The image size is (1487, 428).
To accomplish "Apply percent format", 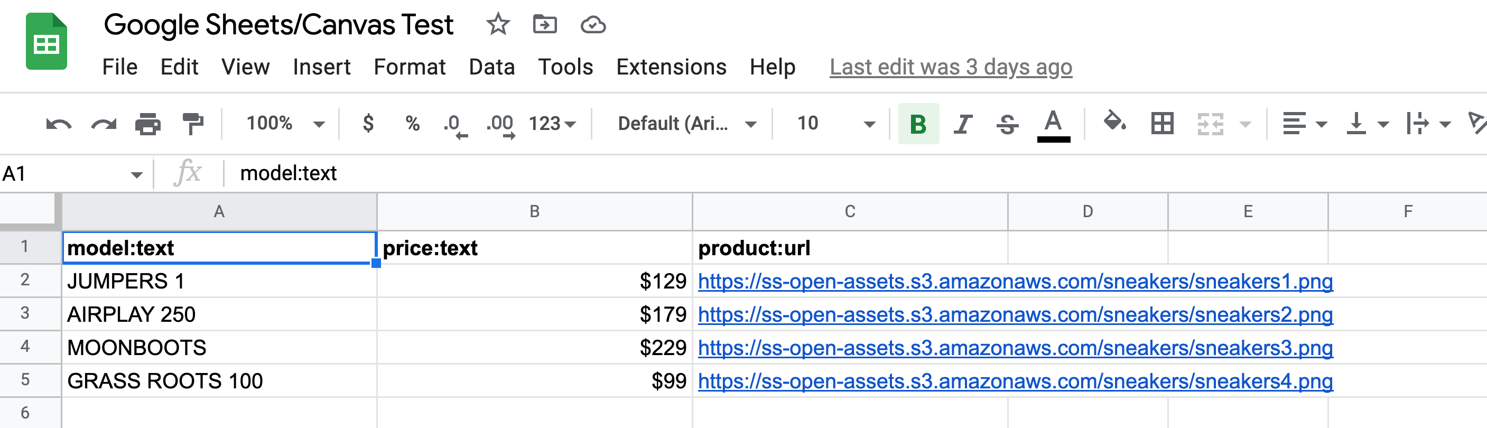I will coord(412,123).
